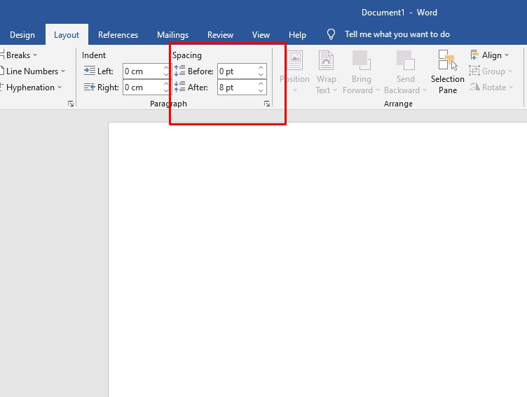Decrease the Left indent with down arrow
The width and height of the screenshot is (527, 397).
(166, 74)
